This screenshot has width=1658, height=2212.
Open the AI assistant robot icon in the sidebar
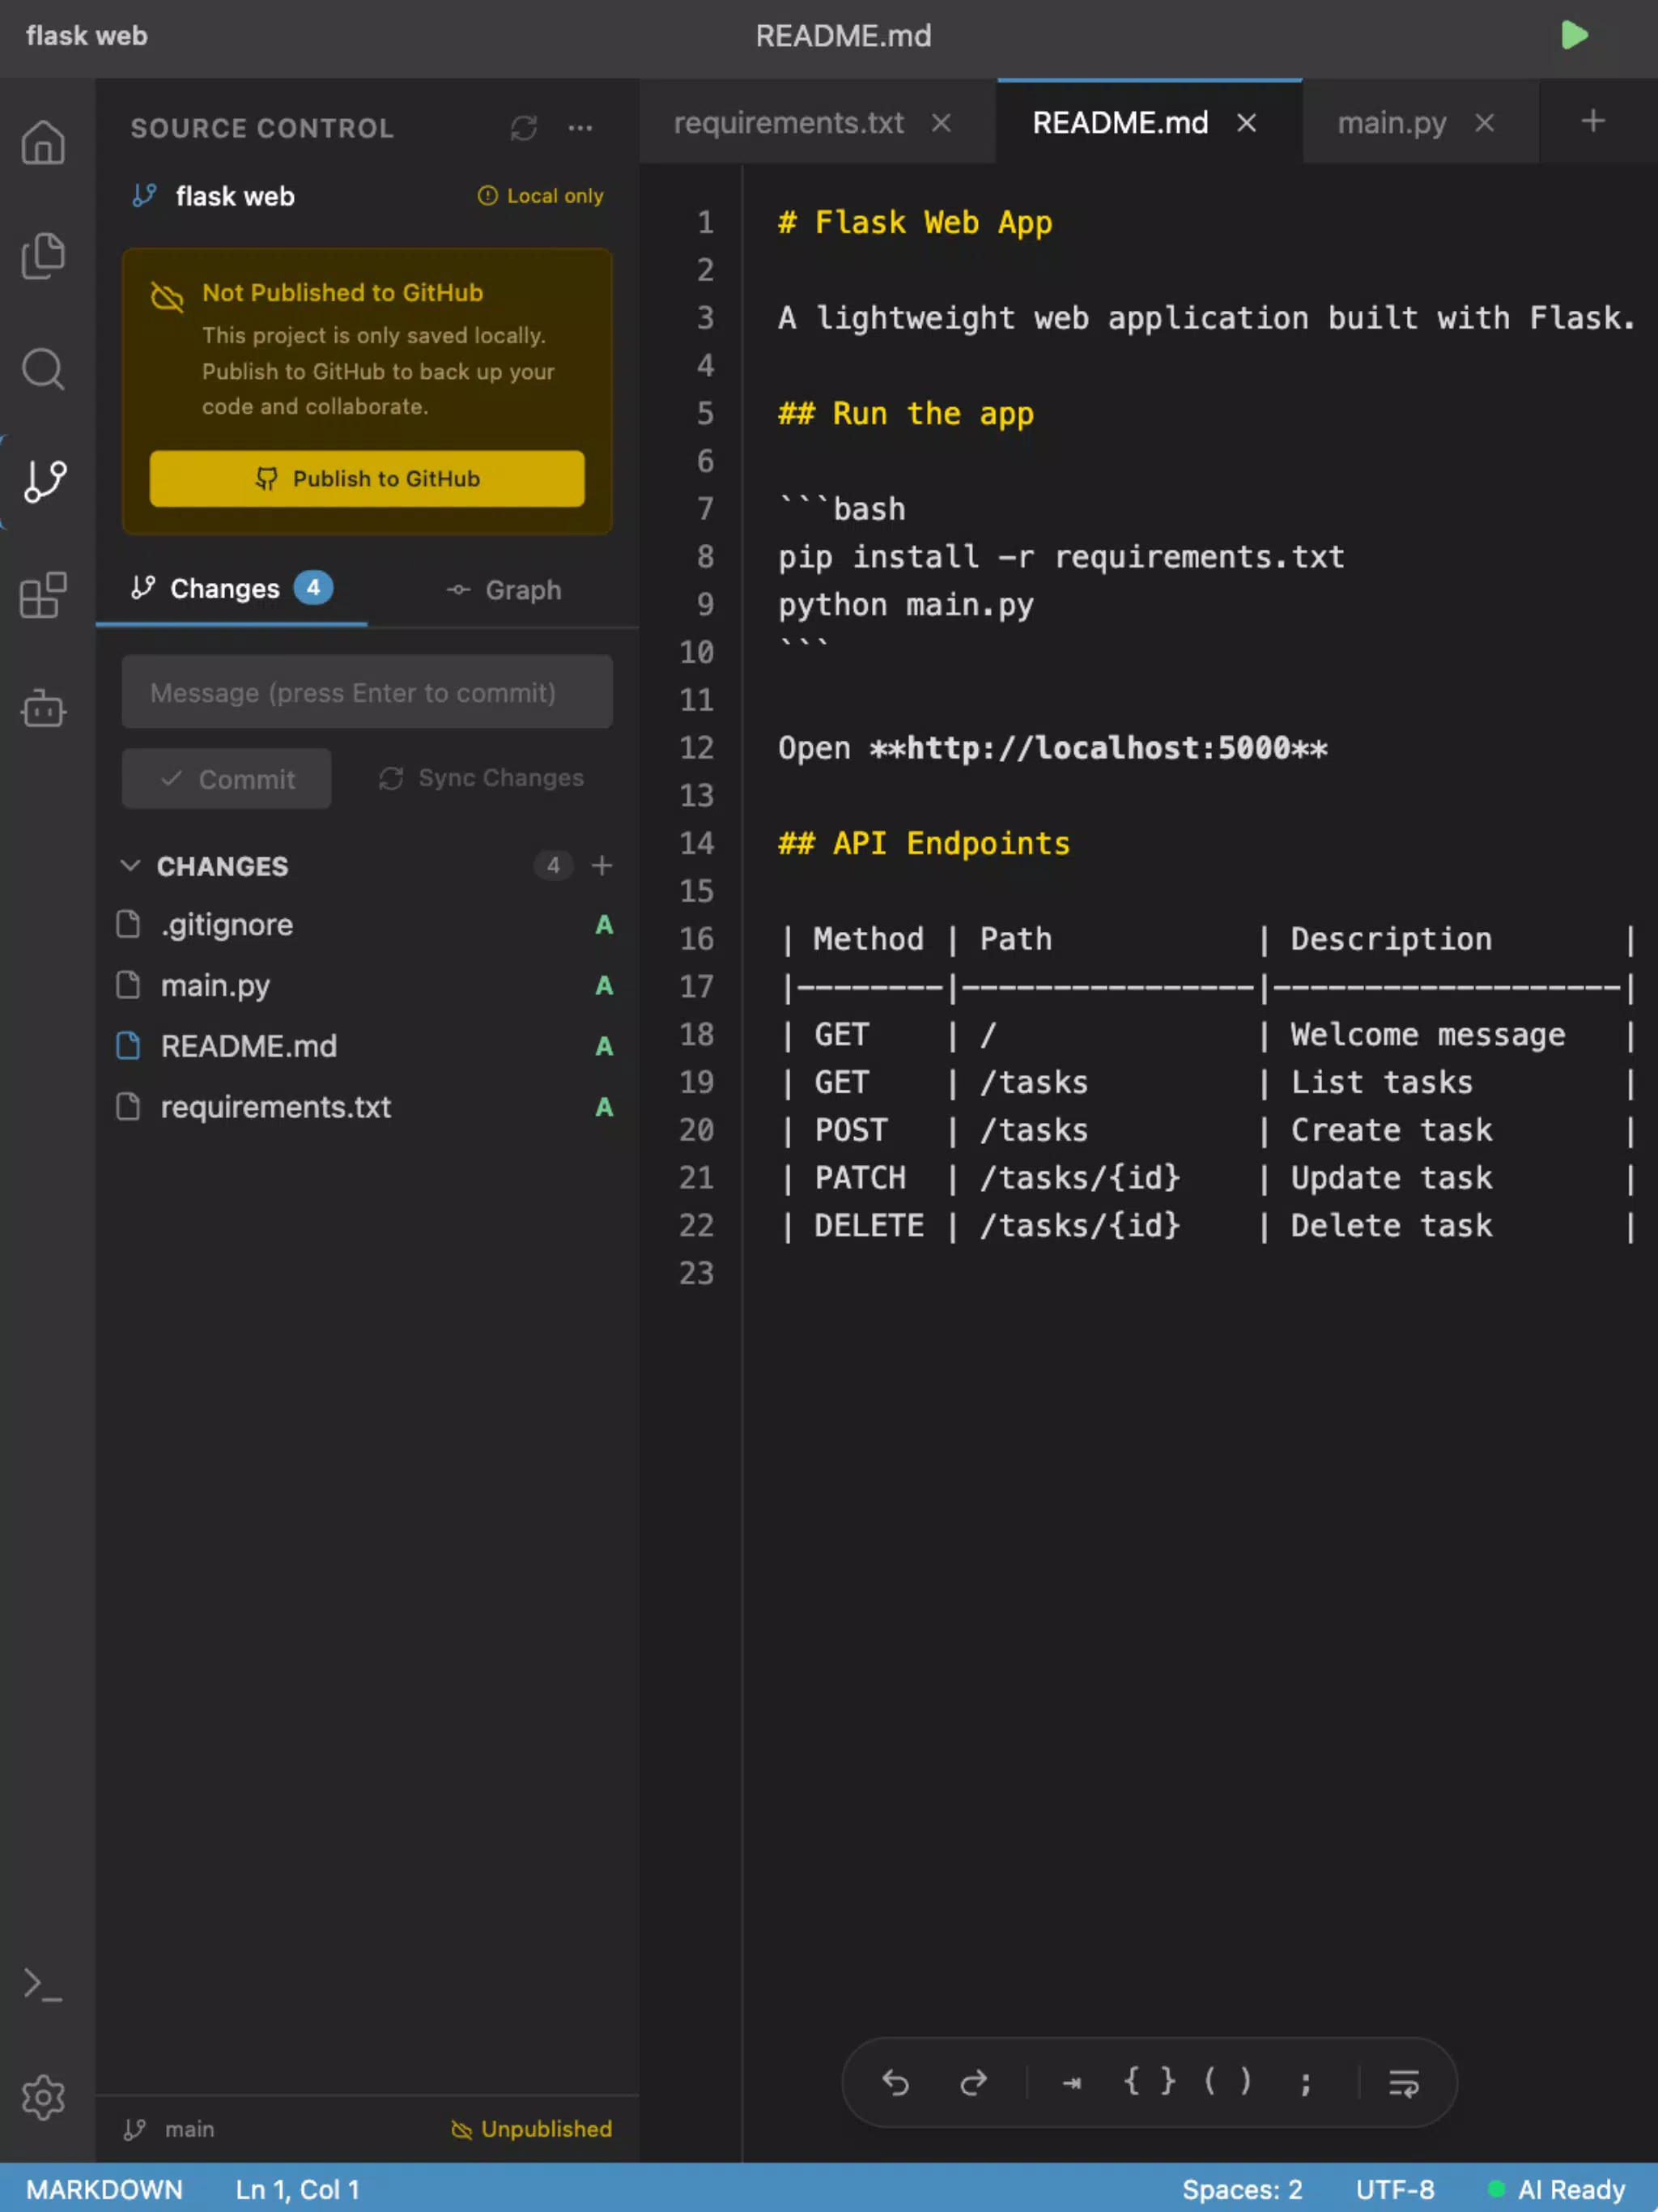pos(43,708)
